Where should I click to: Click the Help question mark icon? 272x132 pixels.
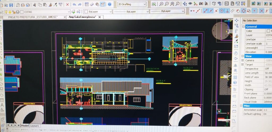(109, 4)
